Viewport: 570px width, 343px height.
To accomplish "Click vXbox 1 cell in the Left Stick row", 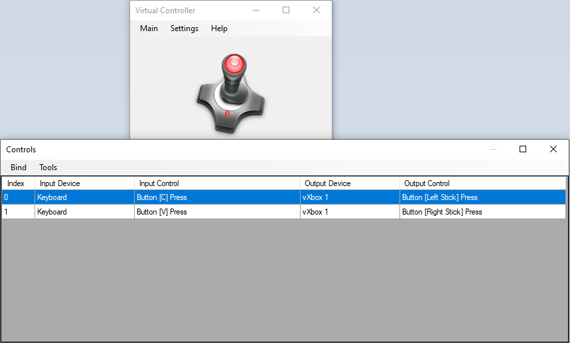I will pos(350,197).
